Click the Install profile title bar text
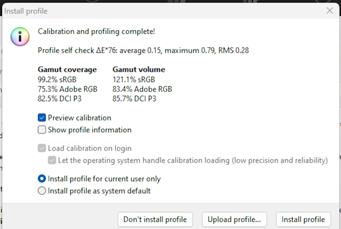The width and height of the screenshot is (341, 229). coord(26,11)
